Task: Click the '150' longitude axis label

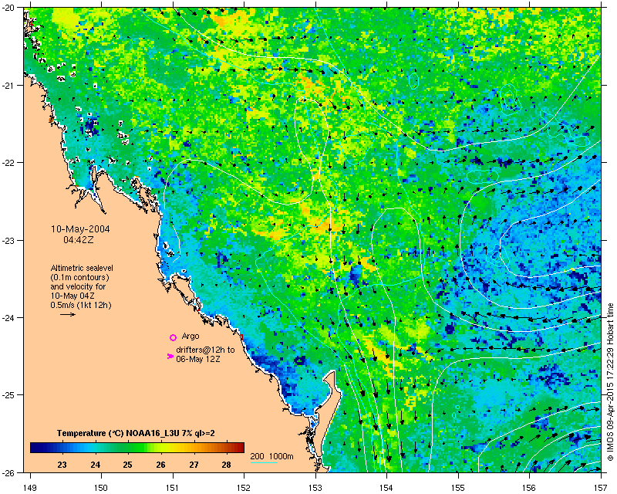Action: [101, 488]
